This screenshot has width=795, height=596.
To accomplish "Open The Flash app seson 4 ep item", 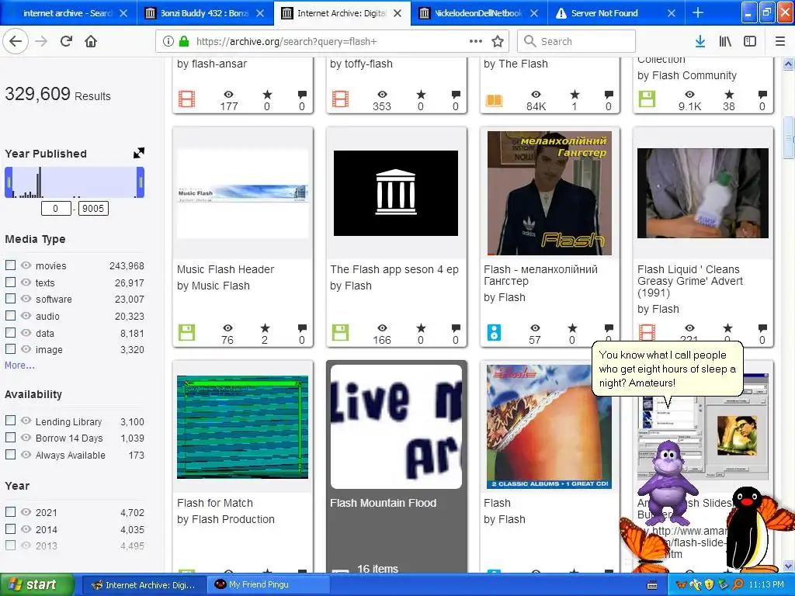I will (394, 269).
